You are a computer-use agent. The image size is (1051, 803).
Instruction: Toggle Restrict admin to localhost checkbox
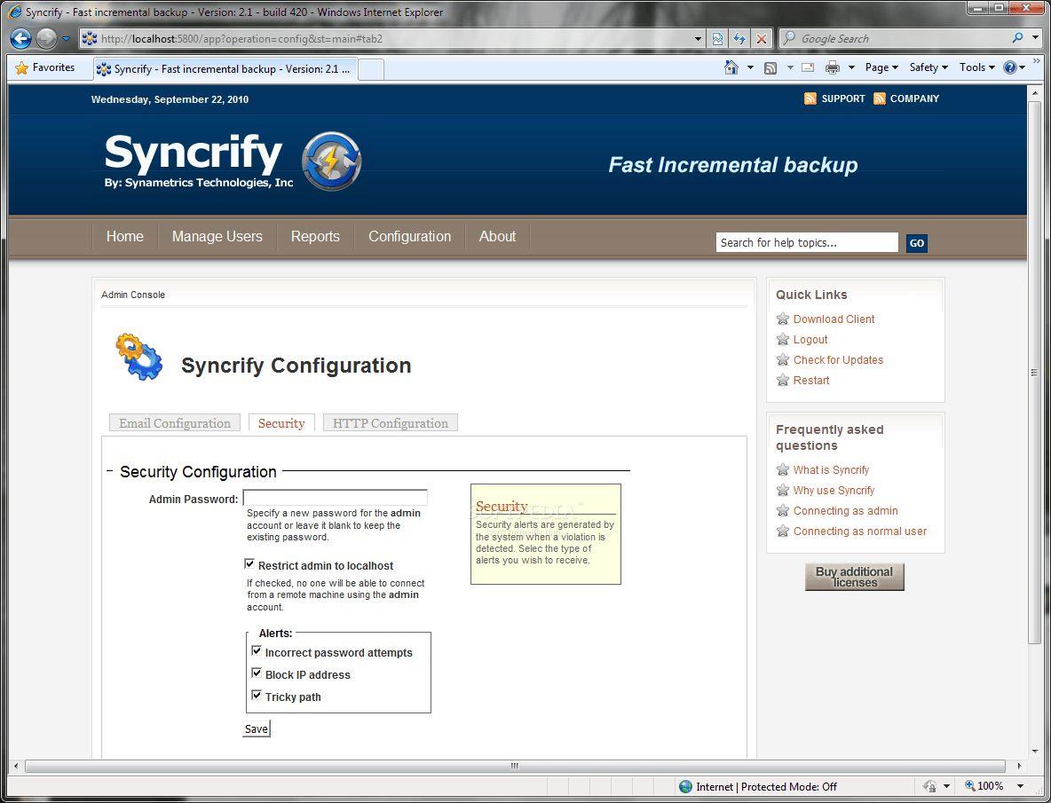(250, 564)
